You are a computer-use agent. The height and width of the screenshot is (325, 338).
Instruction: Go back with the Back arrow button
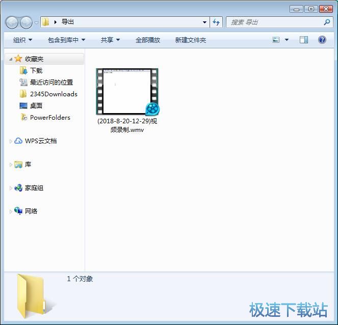click(11, 22)
